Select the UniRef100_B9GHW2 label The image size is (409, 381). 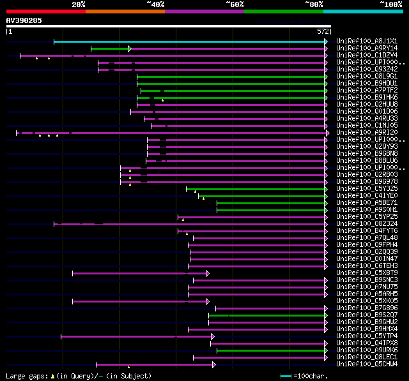tap(367, 322)
